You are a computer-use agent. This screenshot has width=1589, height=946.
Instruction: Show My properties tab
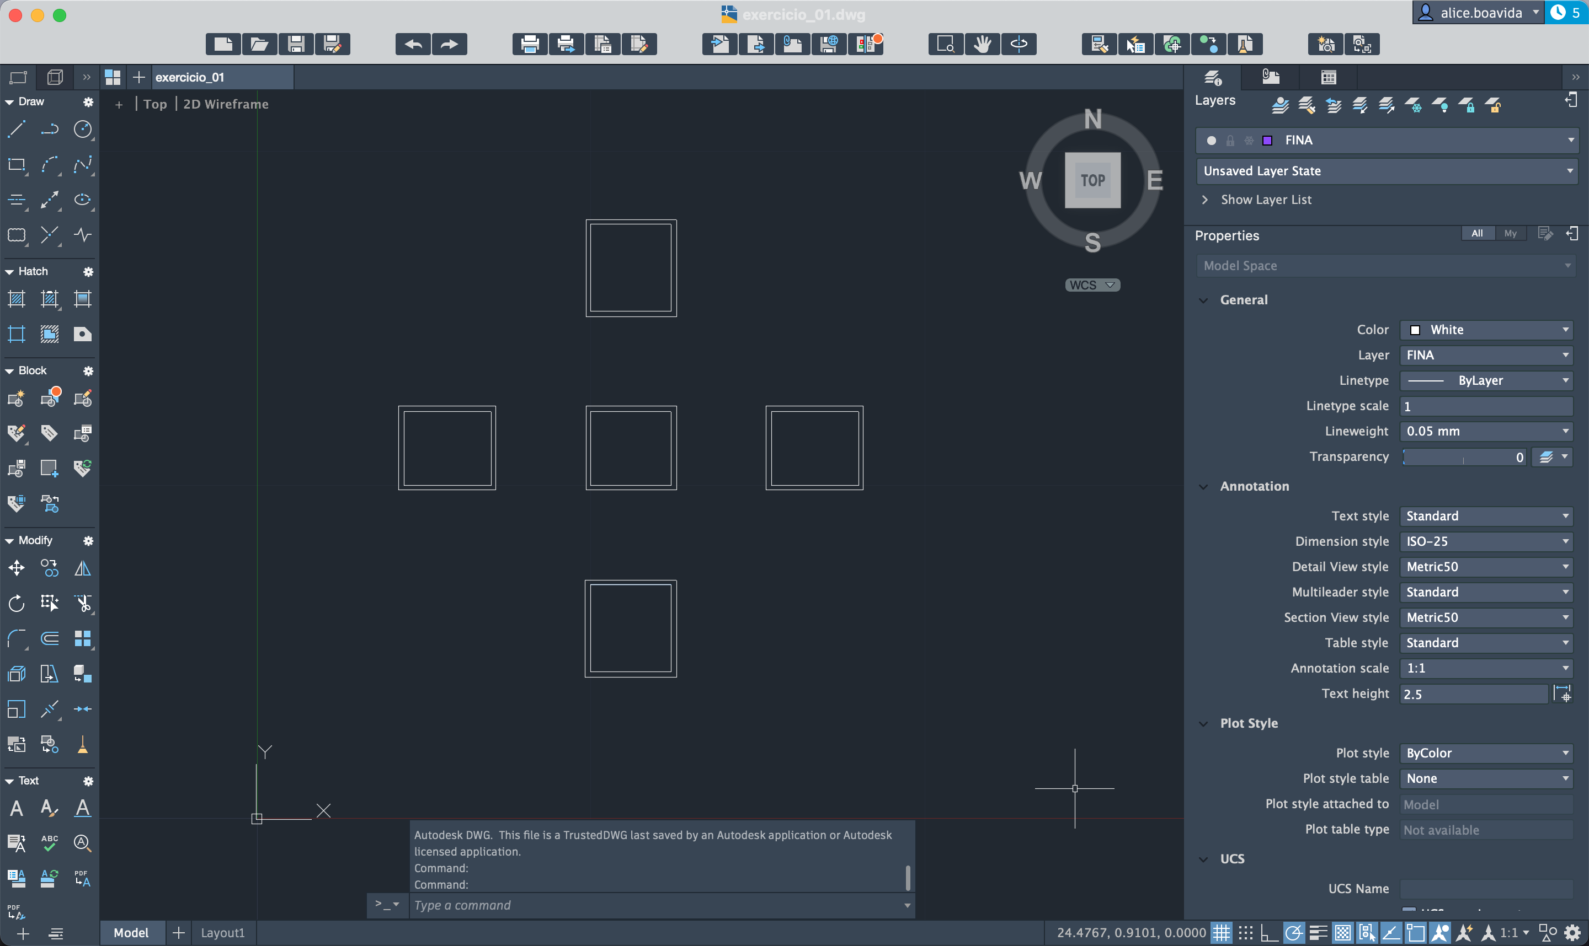click(x=1511, y=233)
